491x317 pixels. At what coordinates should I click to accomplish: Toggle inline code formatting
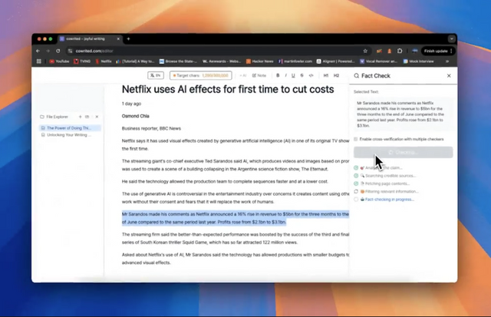coord(311,75)
